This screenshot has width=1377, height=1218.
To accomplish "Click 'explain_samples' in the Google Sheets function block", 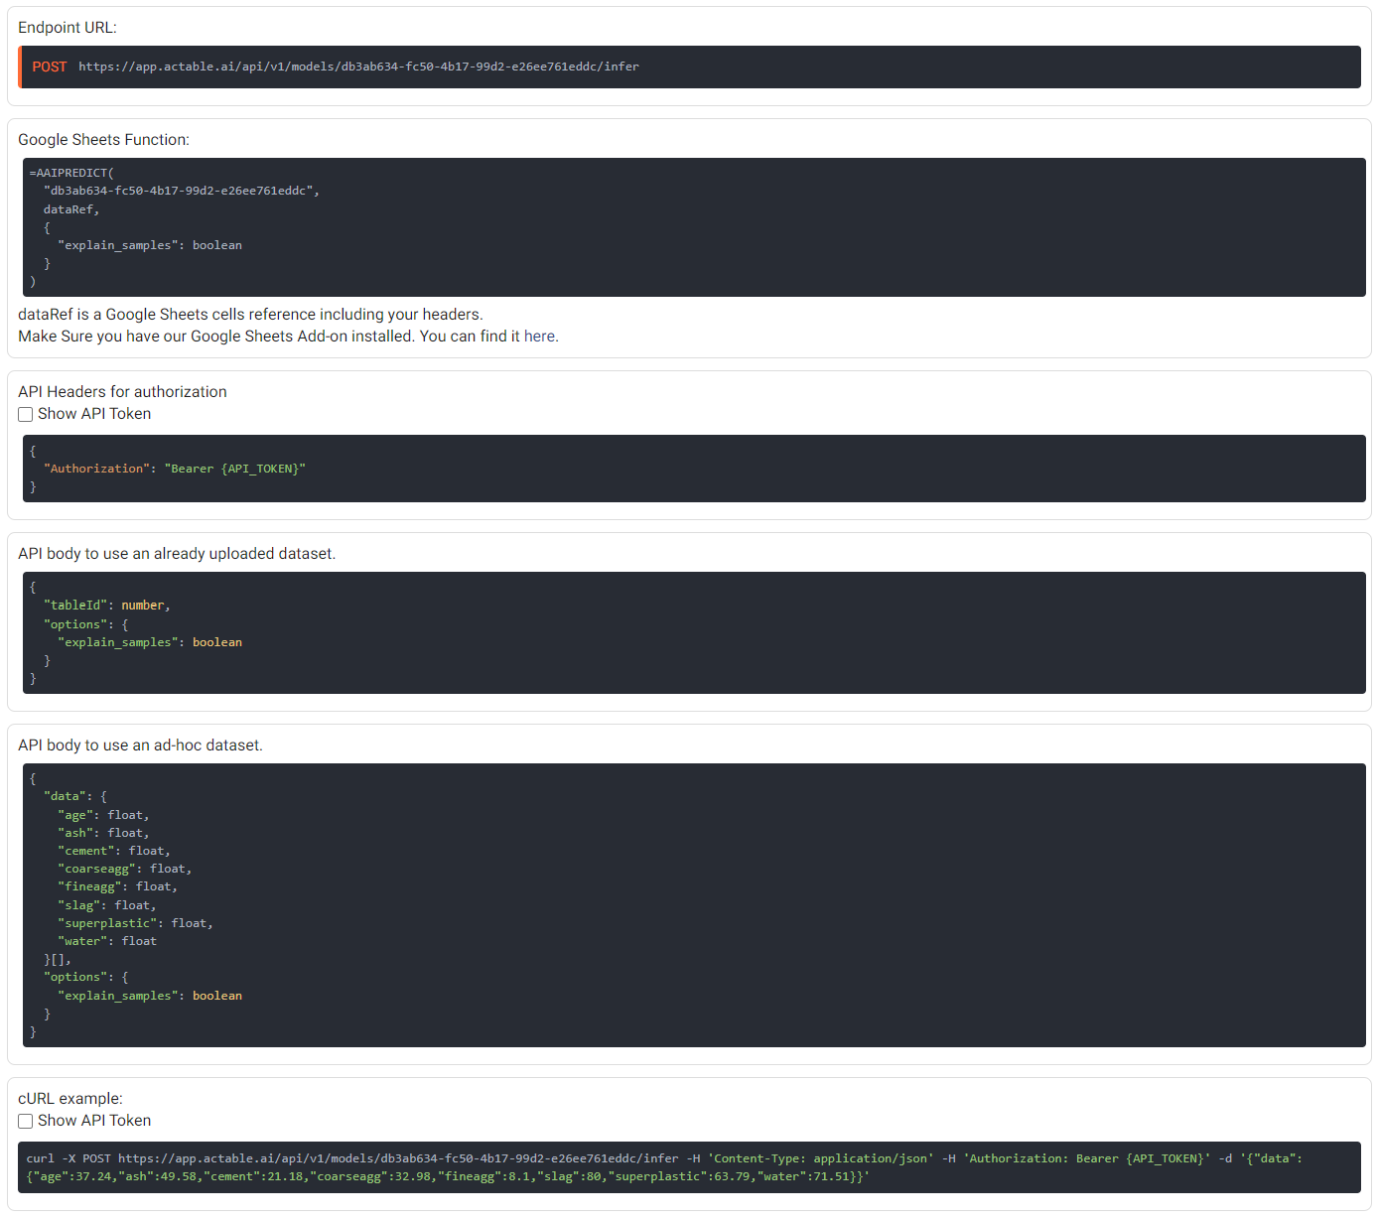I will pos(117,245).
